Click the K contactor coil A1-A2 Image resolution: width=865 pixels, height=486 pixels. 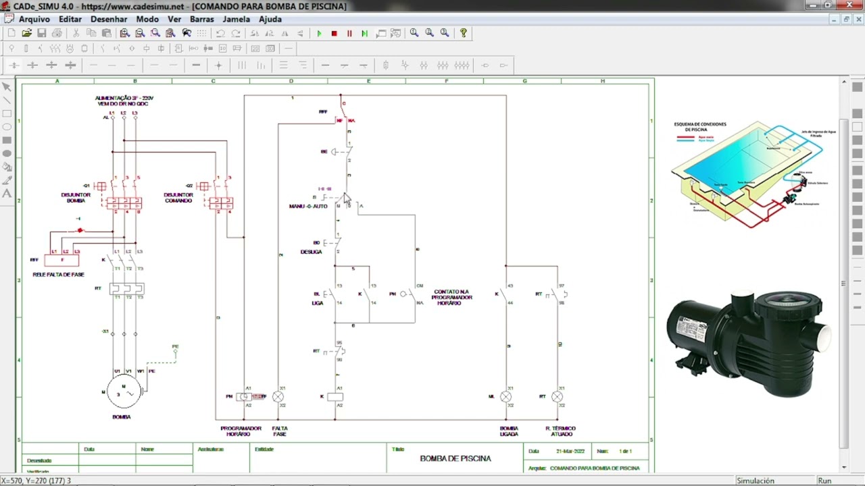tap(335, 397)
